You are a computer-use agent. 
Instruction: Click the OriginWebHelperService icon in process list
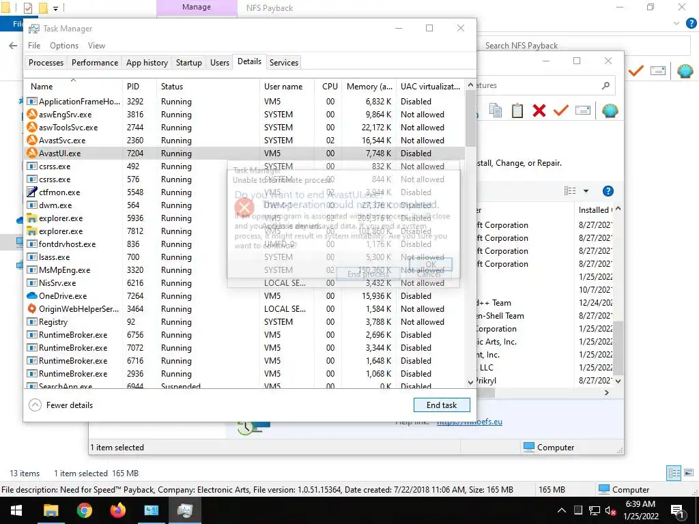31,309
